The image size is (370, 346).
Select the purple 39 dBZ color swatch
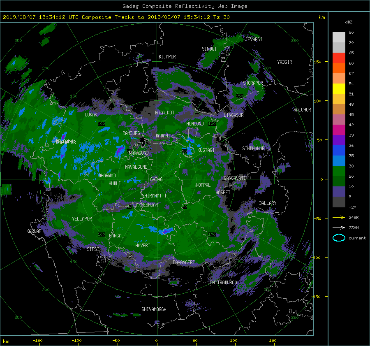click(x=339, y=140)
